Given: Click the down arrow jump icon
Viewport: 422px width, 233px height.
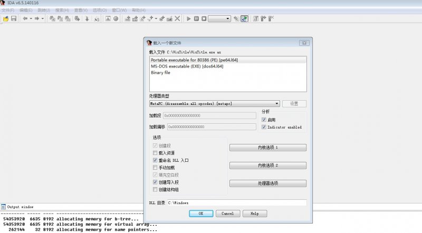Looking at the screenshot, I should [x=87, y=18].
